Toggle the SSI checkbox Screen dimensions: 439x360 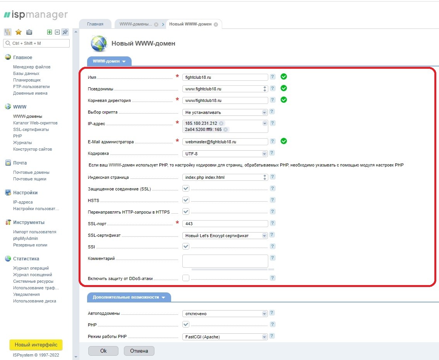(186, 246)
